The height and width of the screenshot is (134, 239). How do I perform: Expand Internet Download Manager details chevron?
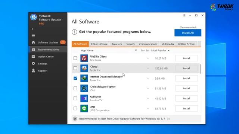click(x=148, y=78)
